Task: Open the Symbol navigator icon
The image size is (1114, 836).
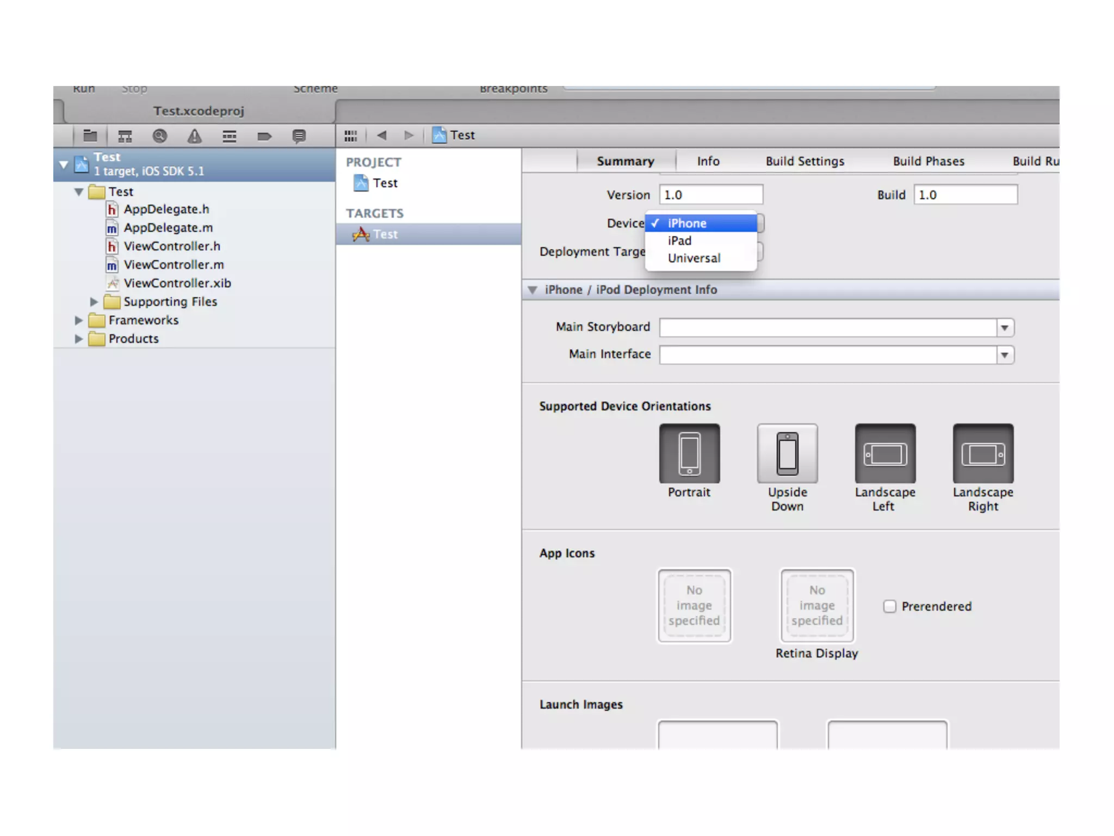Action: [x=125, y=136]
